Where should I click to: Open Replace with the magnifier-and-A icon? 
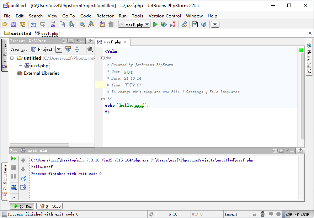click(x=91, y=25)
